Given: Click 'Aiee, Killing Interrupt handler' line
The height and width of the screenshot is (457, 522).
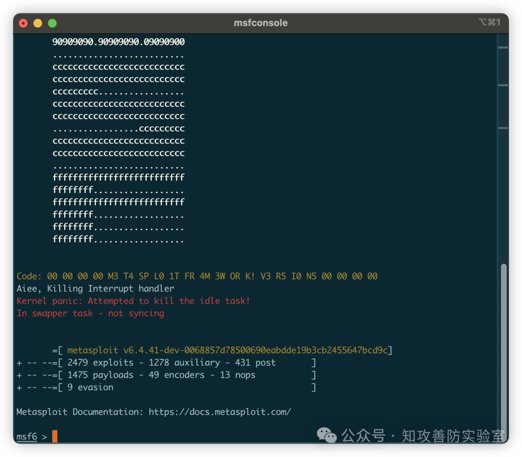Looking at the screenshot, I should pos(96,288).
